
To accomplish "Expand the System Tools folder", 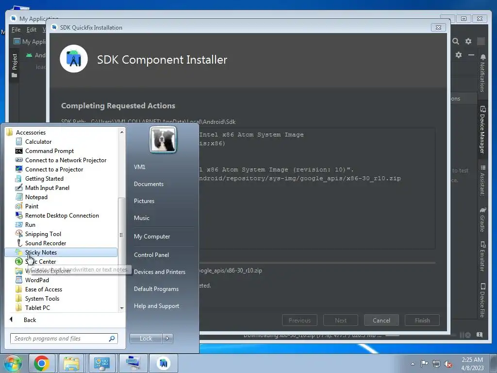I will (42, 299).
